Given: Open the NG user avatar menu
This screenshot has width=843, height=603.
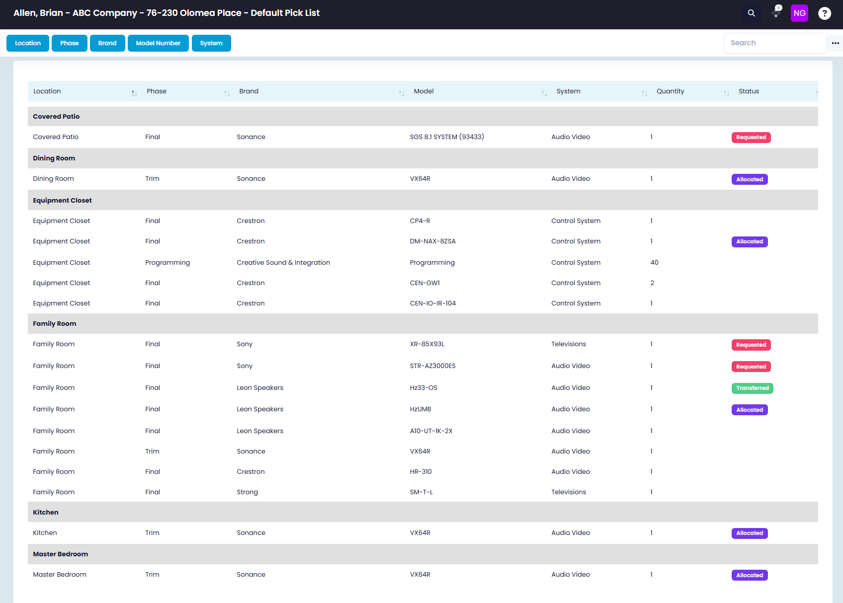Looking at the screenshot, I should [x=799, y=13].
